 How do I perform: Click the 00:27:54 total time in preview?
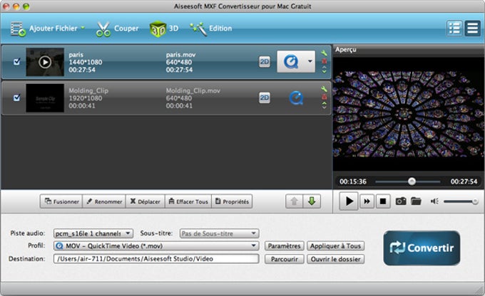[464, 181]
